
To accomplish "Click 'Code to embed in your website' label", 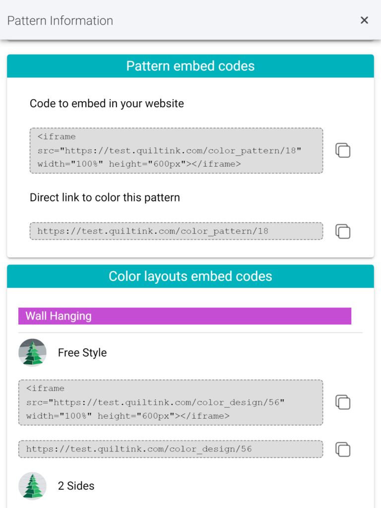I will [107, 104].
